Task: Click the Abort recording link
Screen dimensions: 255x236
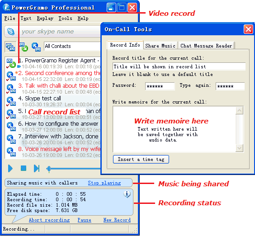Action: coord(49,220)
